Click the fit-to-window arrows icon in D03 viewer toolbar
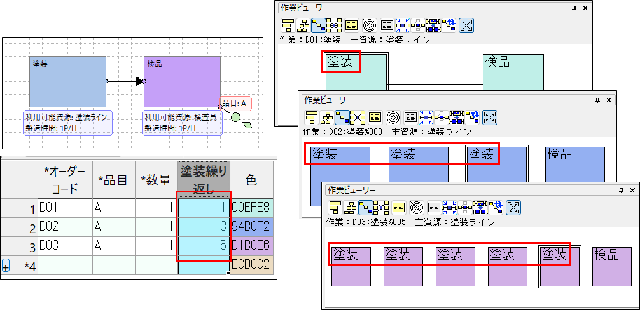This screenshot has height=310, width=640. click(x=513, y=208)
